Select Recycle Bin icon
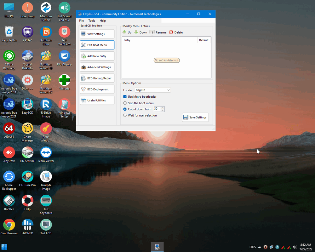The width and height of the screenshot is (315, 252). coord(9,35)
